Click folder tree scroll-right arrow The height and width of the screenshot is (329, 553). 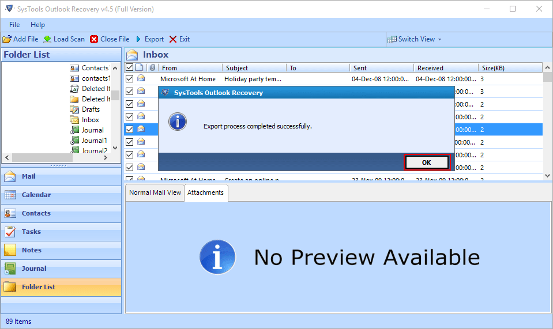105,157
